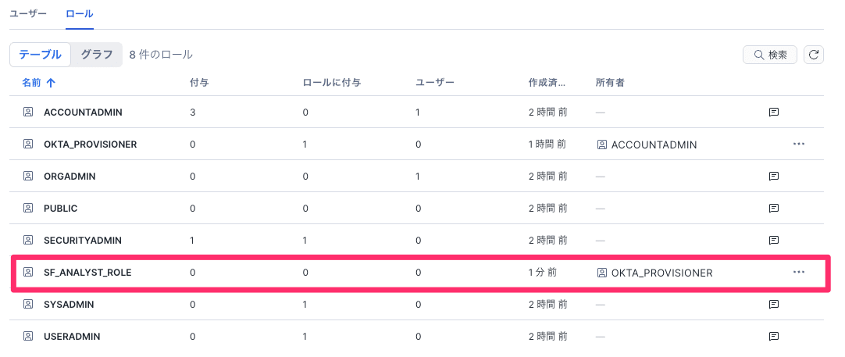Switch view to グラフ
Screen dimensions: 845x357
click(x=97, y=55)
